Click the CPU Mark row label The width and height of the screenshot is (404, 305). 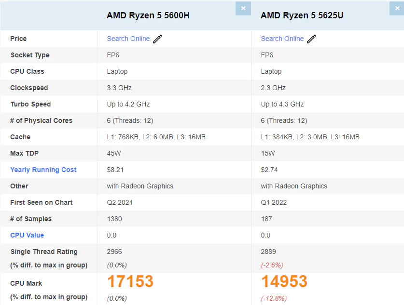click(26, 283)
